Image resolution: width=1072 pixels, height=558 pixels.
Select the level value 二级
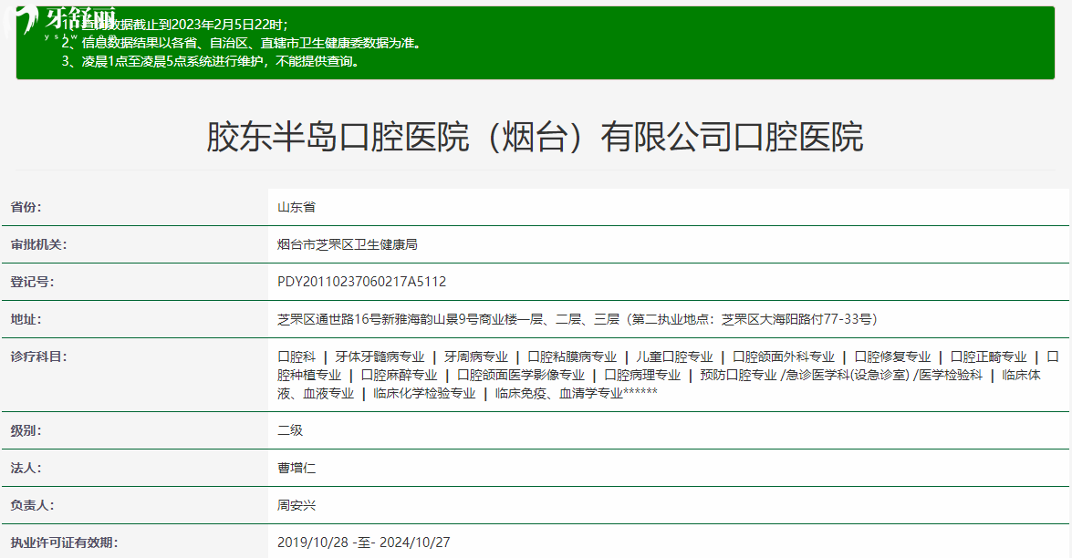290,430
